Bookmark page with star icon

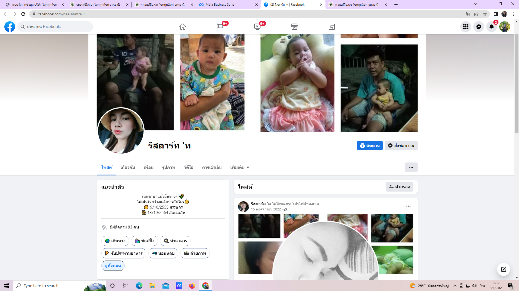tap(485, 14)
